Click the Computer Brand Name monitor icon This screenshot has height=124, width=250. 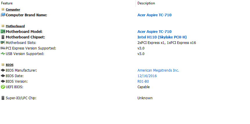[x=3, y=15]
